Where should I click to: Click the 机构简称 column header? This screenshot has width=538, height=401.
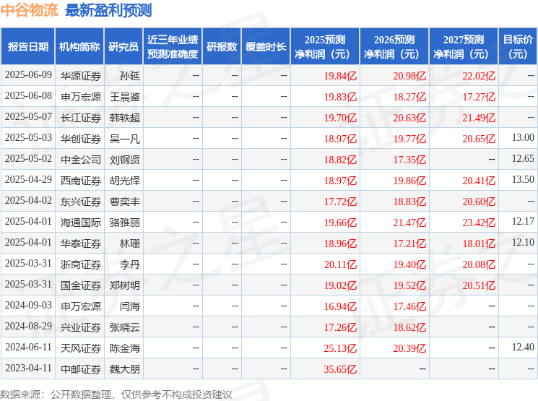pyautogui.click(x=79, y=47)
